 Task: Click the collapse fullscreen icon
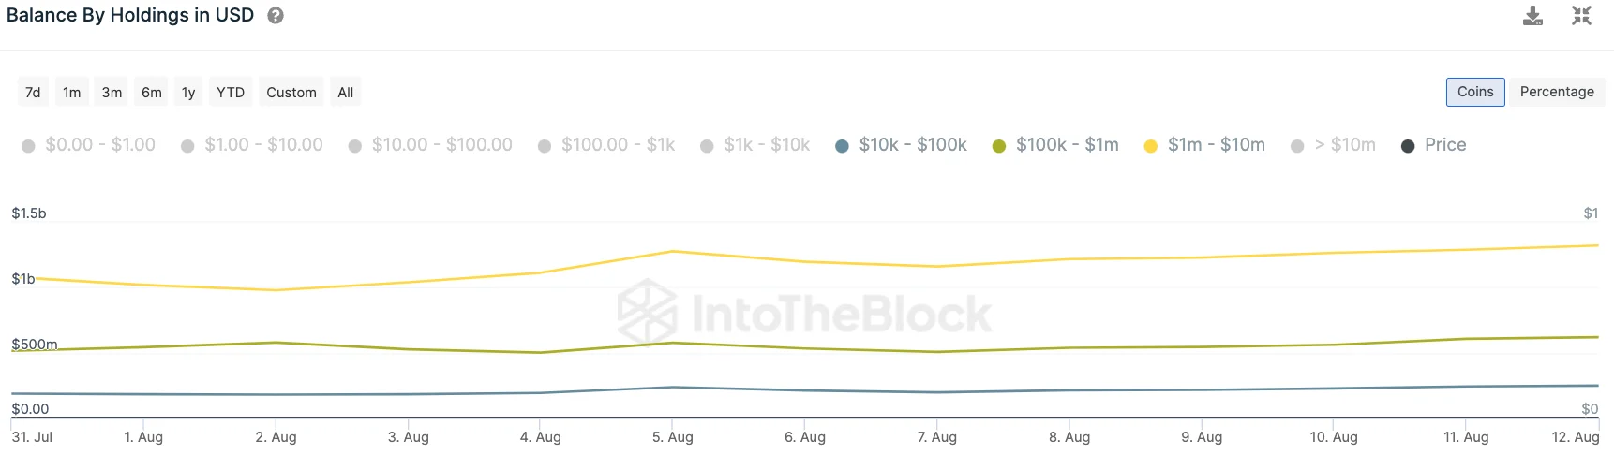pyautogui.click(x=1581, y=16)
